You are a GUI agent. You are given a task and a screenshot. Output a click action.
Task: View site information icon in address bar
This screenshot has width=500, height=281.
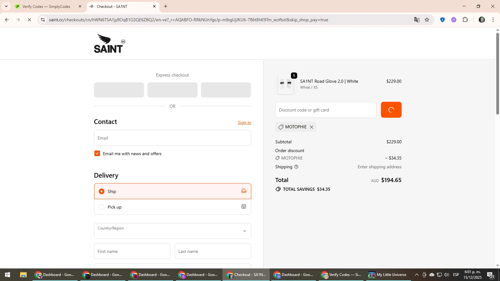42,20
